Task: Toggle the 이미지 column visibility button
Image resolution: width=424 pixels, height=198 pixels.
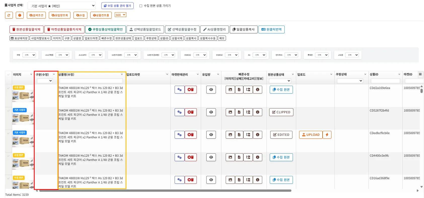Action: pyautogui.click(x=57, y=38)
